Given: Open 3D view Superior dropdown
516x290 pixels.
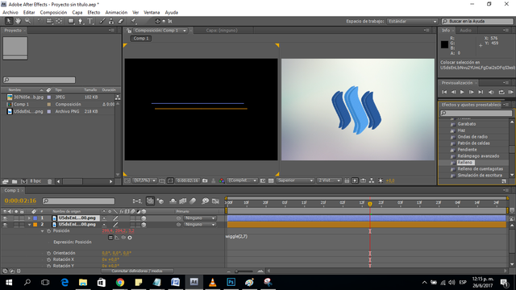Looking at the screenshot, I should click(295, 180).
